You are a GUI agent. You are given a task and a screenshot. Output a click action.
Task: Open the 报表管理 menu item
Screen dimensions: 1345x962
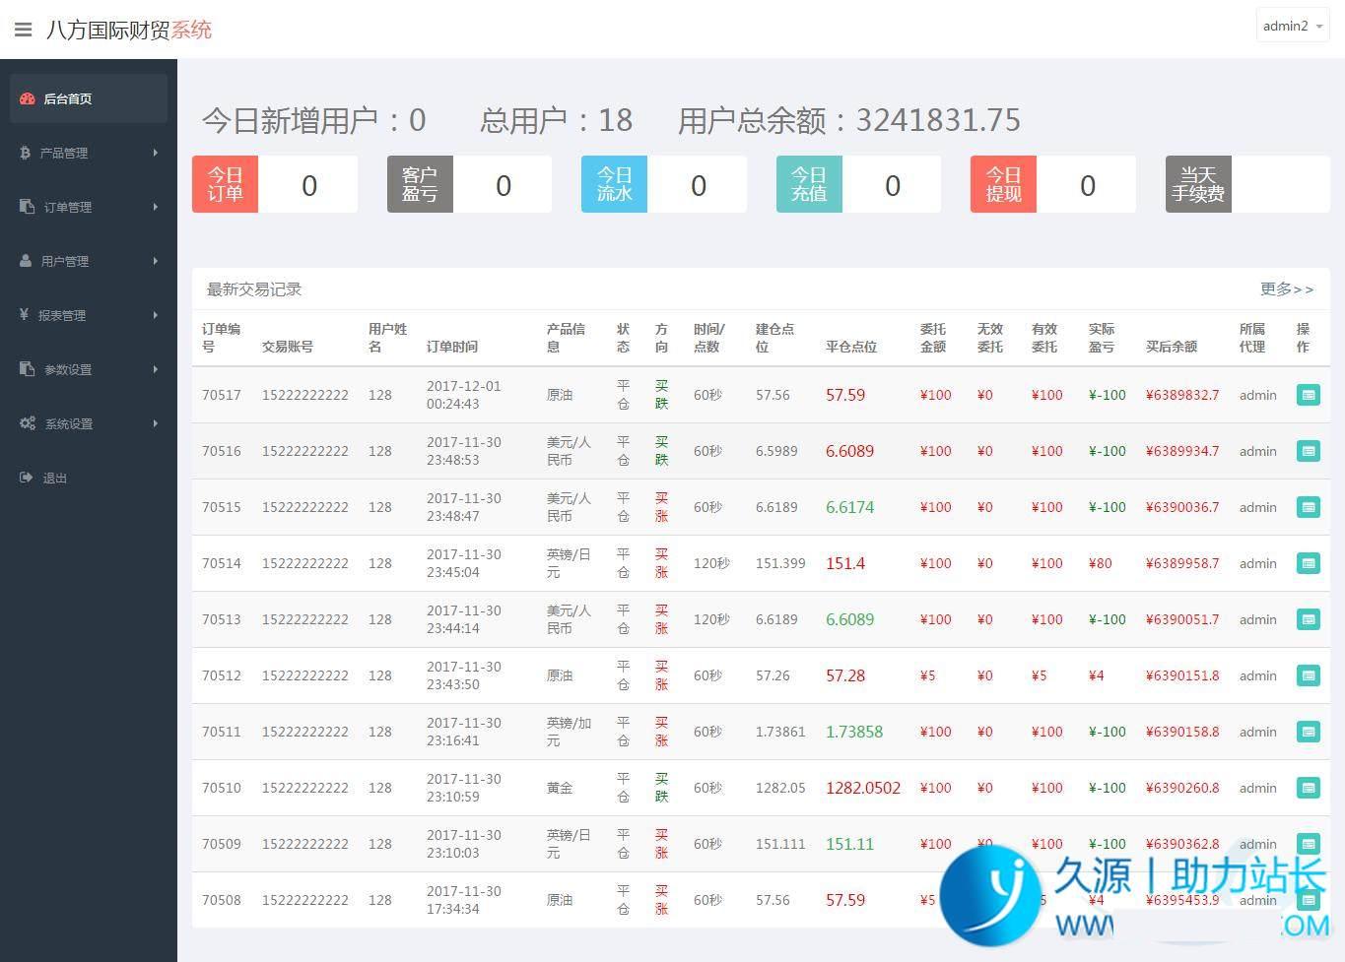click(88, 315)
